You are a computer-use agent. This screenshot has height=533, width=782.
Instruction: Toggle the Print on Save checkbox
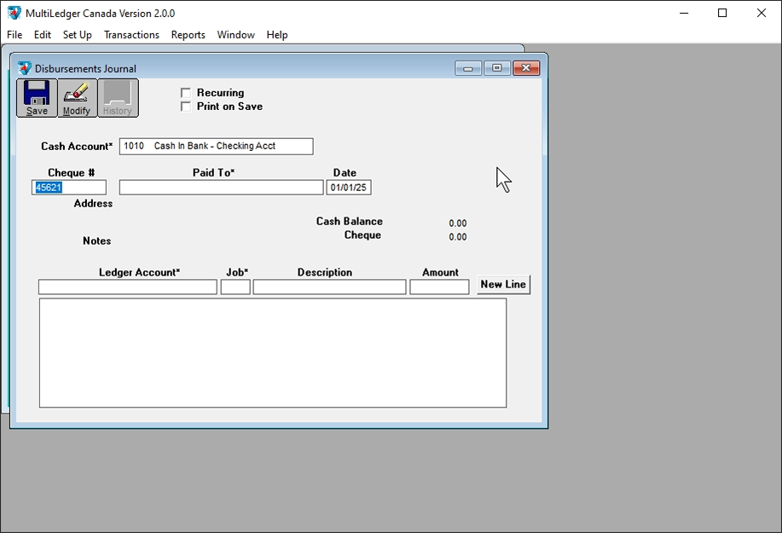tap(186, 107)
